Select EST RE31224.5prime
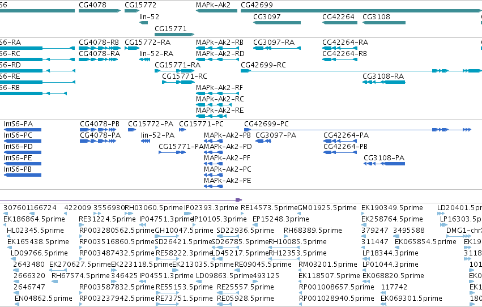The image size is (482, 307). (x=80, y=225)
